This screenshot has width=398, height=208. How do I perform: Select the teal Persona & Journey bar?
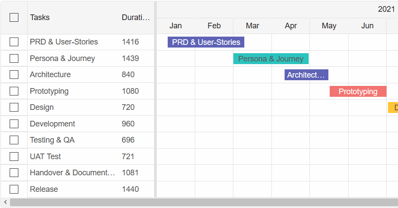pos(271,59)
